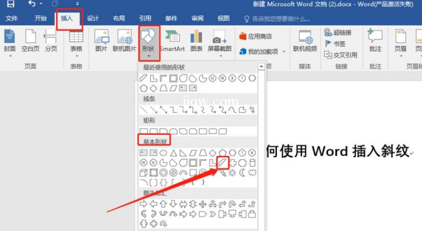Screen dimensions: 422x231
Task: Click the shapes gallery scroll-up arrow
Action: (261, 67)
